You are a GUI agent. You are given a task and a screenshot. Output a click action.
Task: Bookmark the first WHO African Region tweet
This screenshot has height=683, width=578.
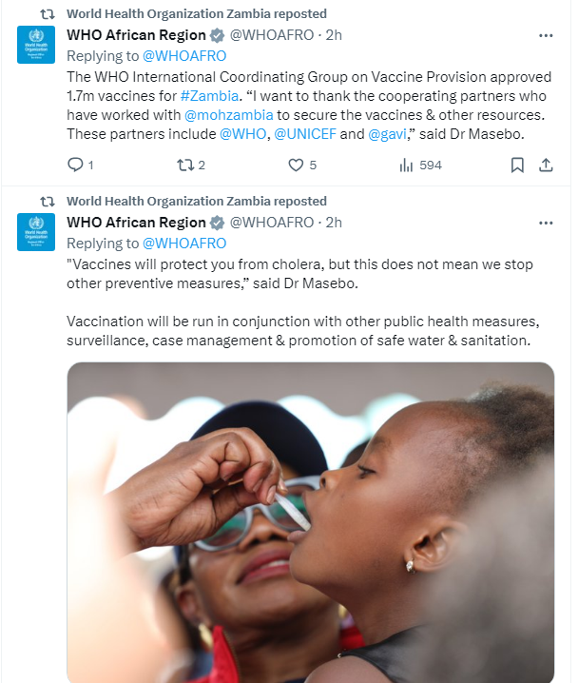point(517,165)
